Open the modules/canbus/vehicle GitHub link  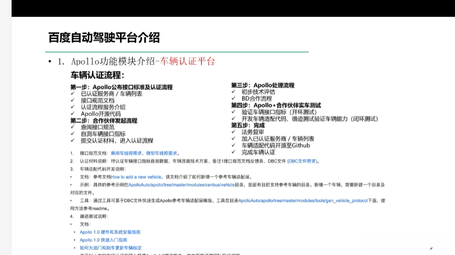181,185
